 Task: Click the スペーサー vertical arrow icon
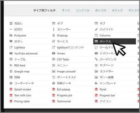(54, 29)
